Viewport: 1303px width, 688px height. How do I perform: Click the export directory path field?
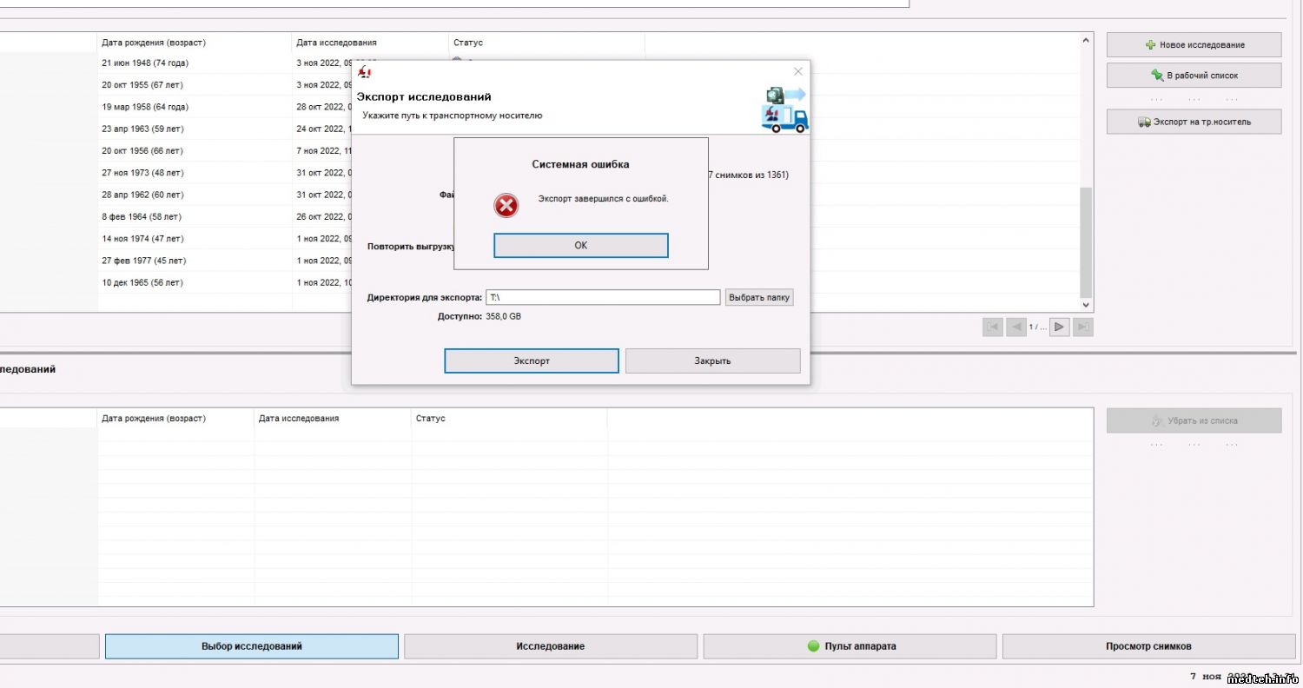(602, 297)
